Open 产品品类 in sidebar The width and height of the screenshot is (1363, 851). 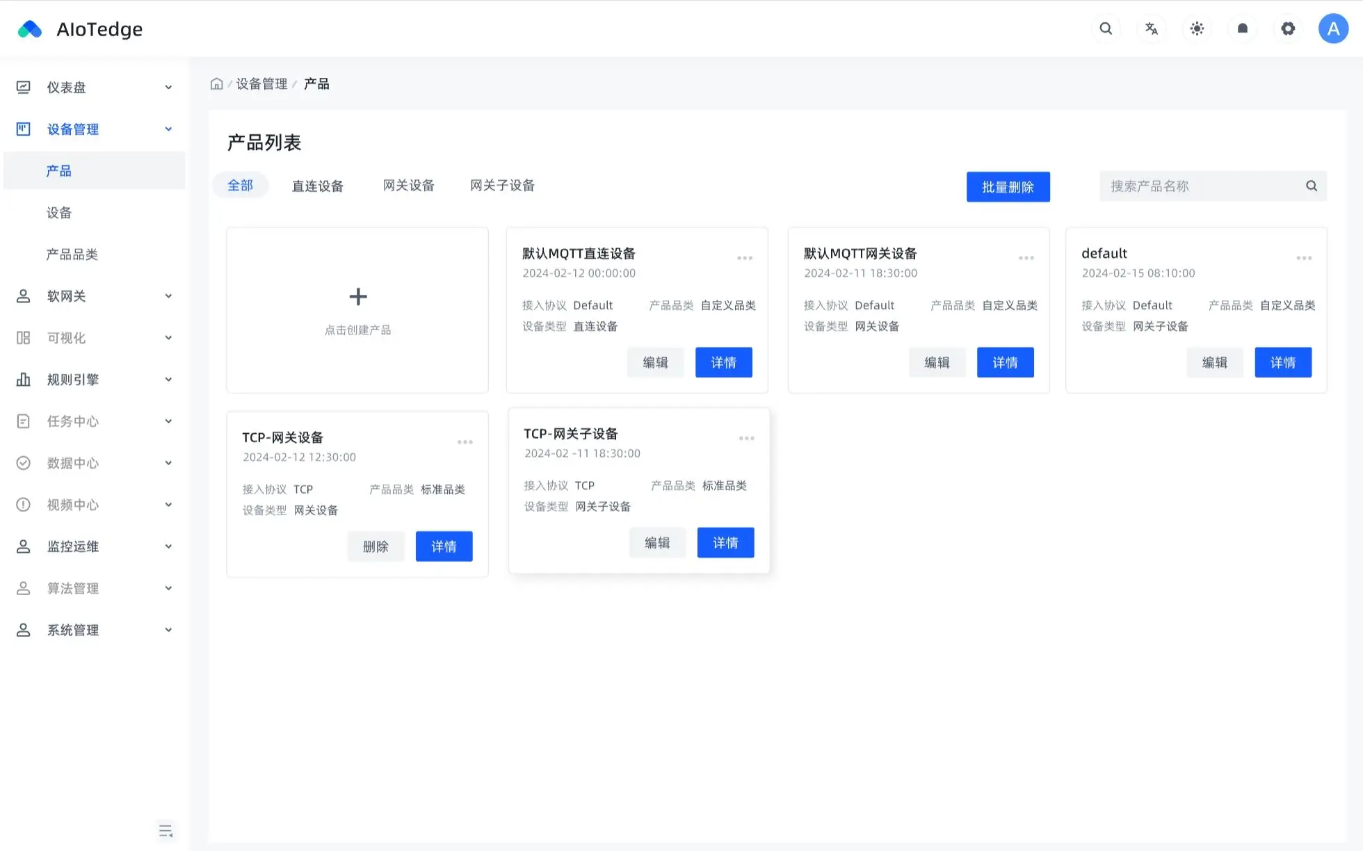[x=72, y=254]
